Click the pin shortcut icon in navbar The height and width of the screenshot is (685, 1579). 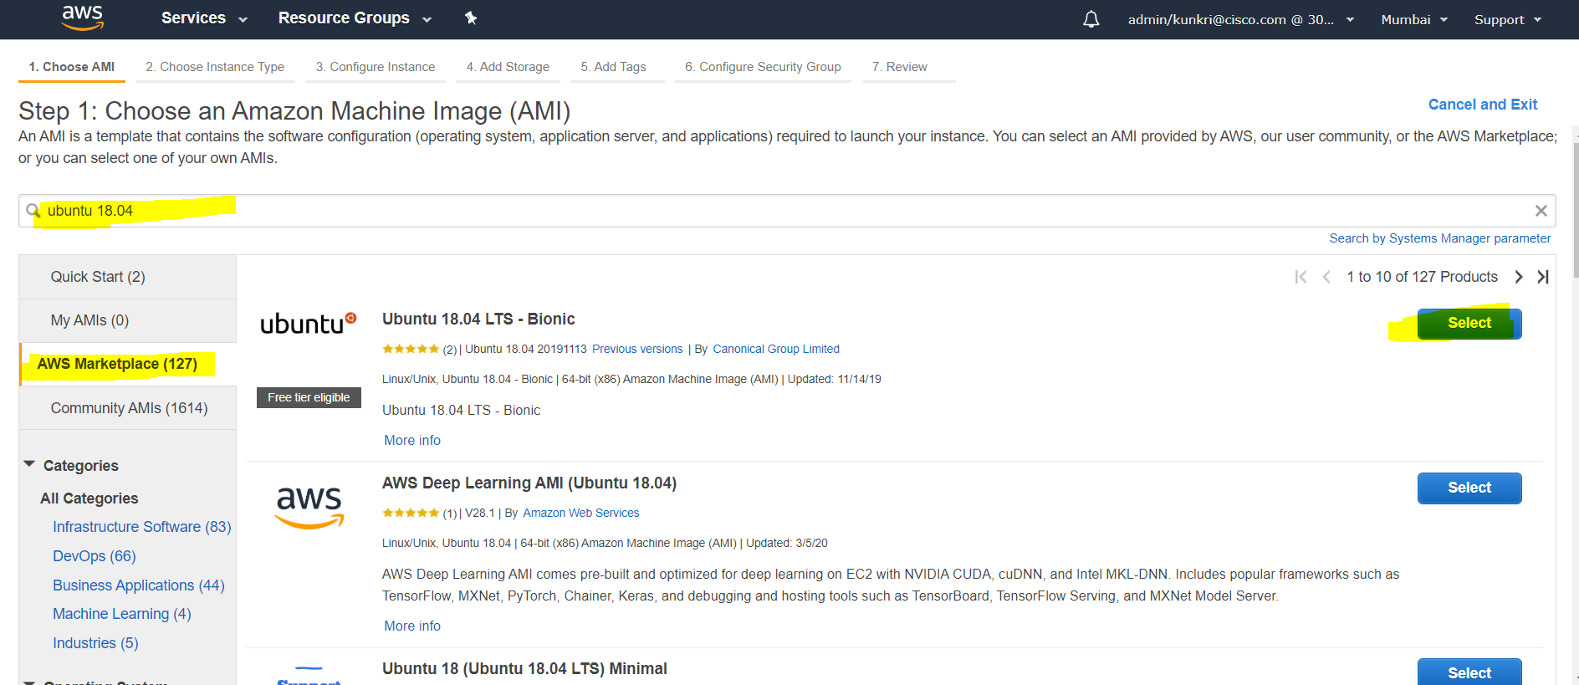(x=471, y=18)
